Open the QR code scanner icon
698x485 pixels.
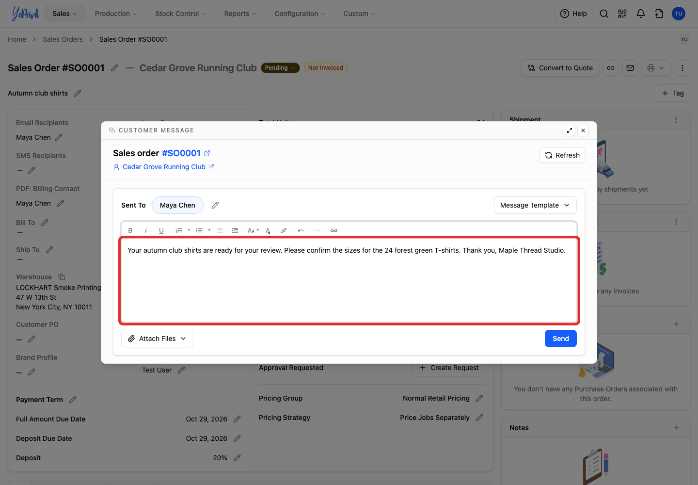point(622,14)
